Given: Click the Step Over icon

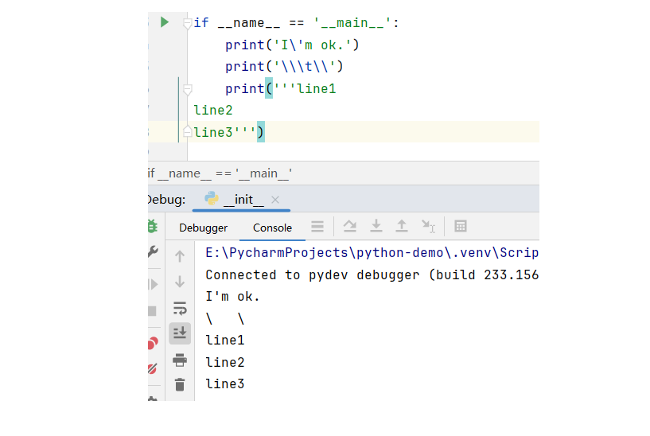Looking at the screenshot, I should tap(349, 227).
